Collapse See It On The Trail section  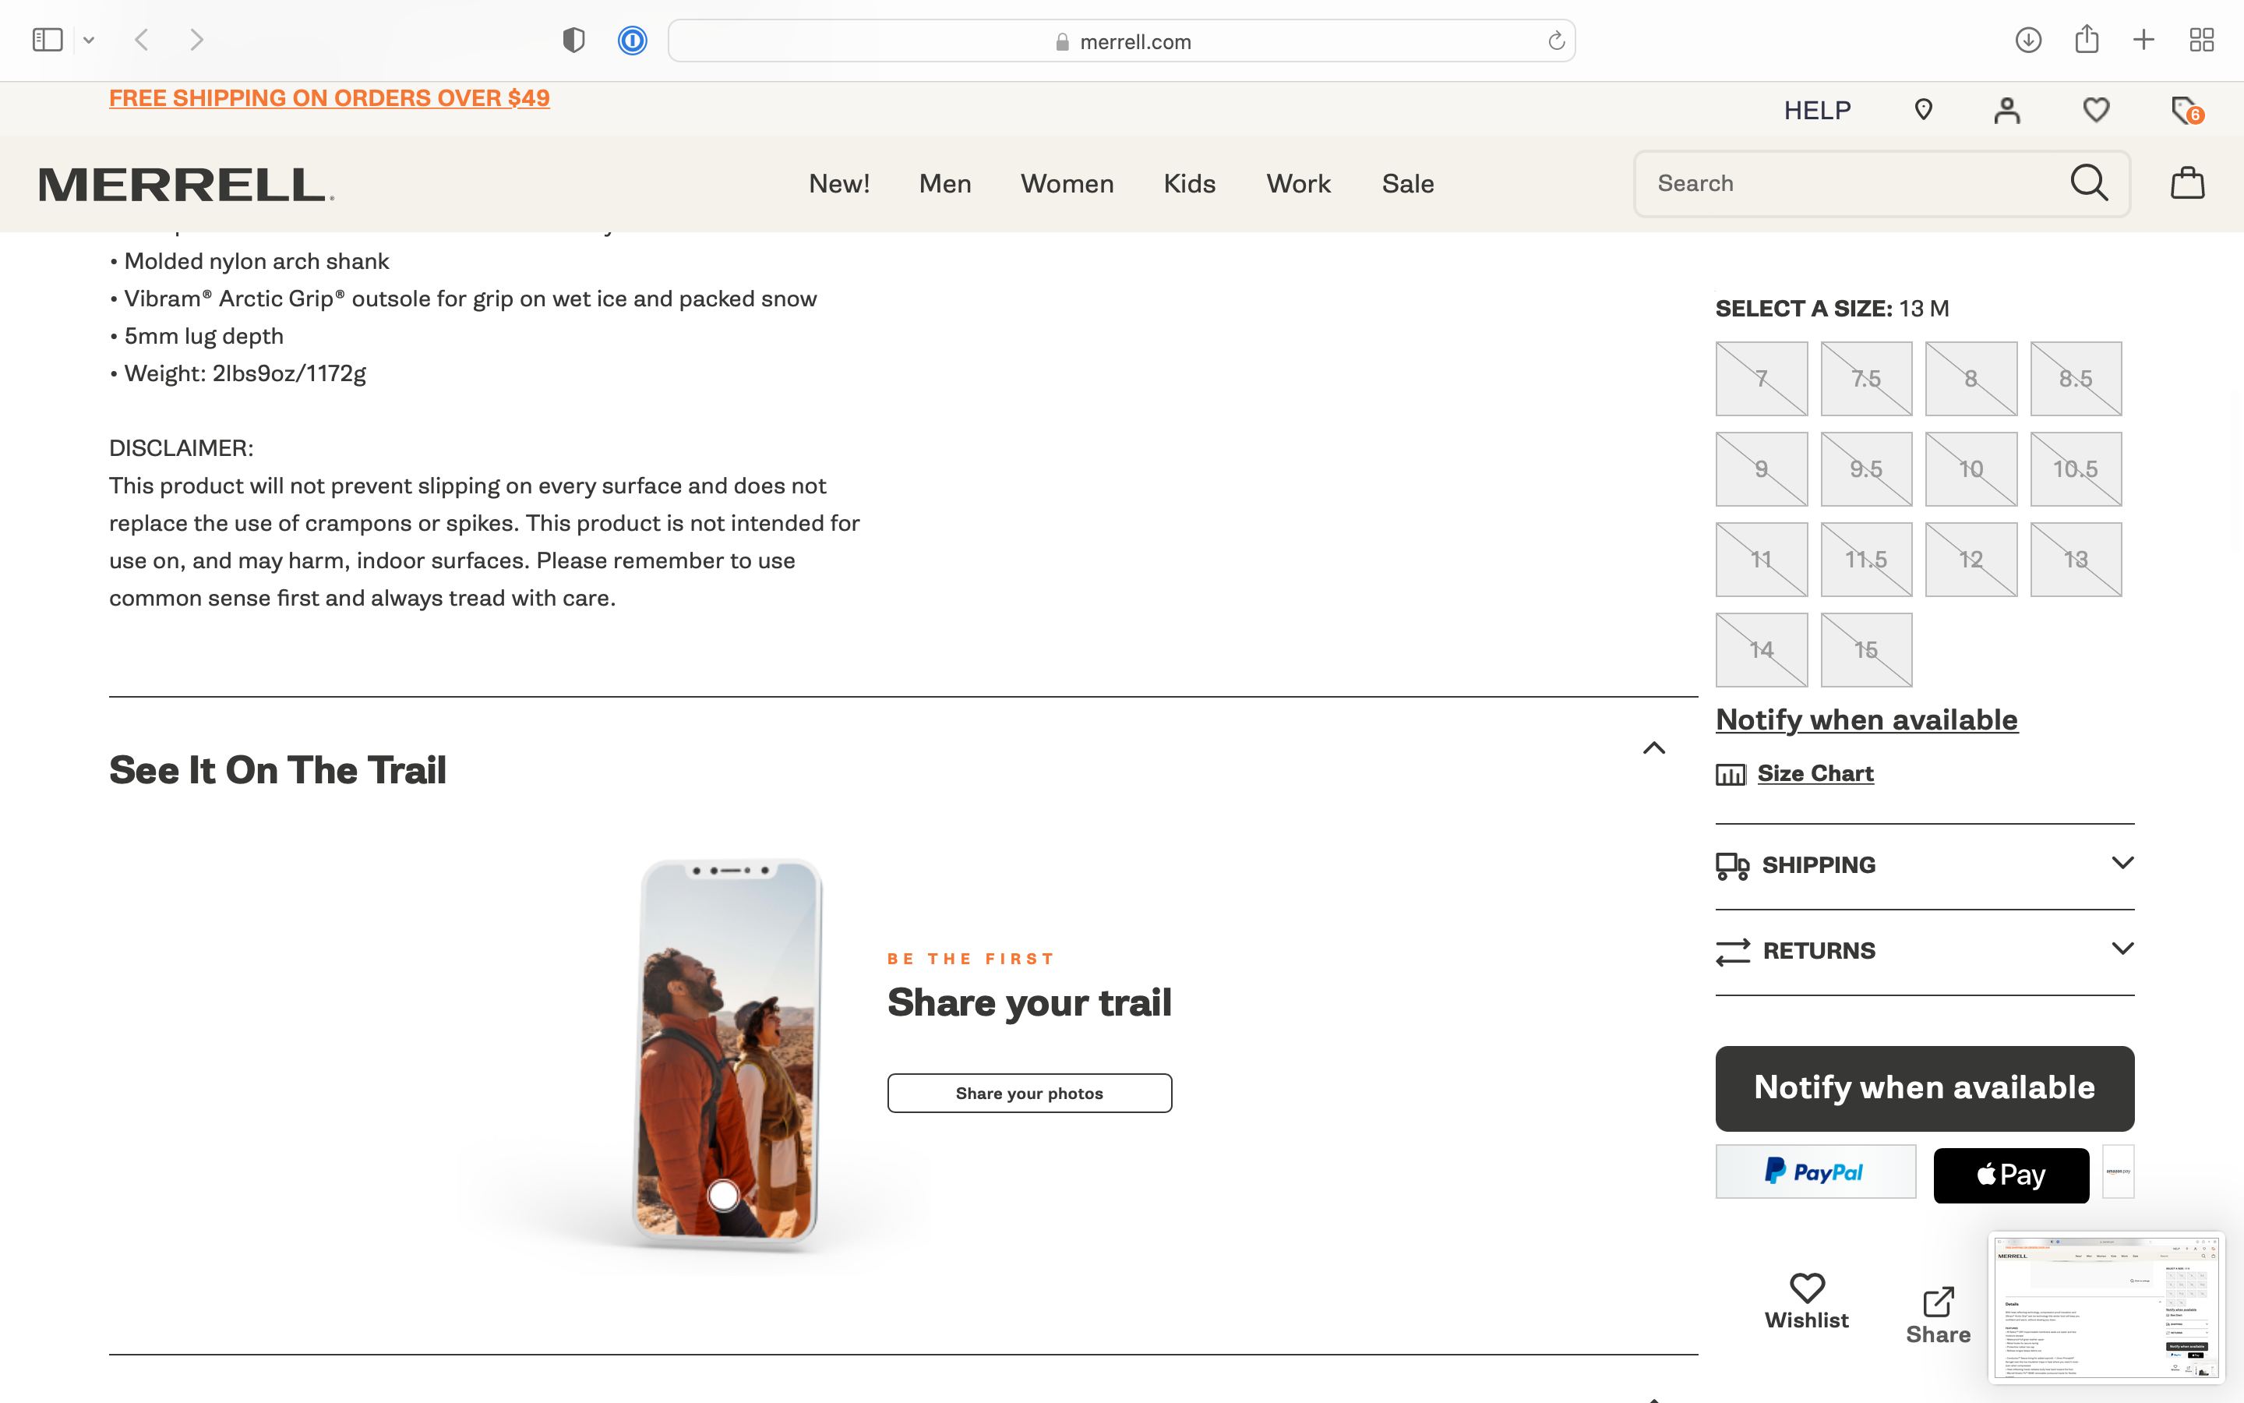[x=1653, y=748]
